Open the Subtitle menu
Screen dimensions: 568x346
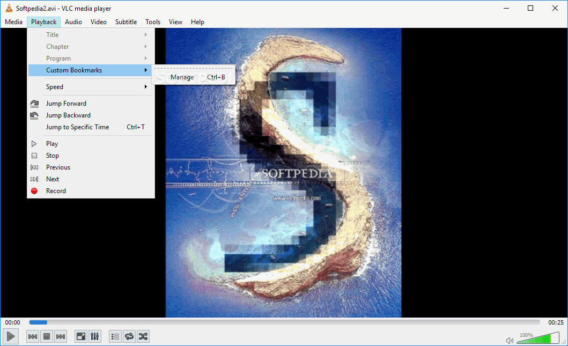(x=126, y=22)
